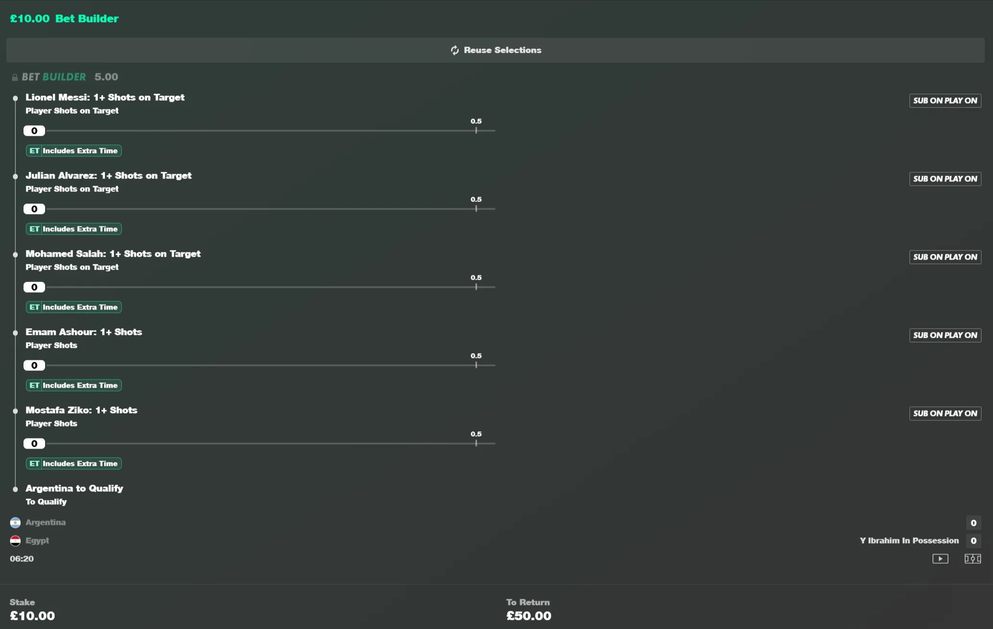The height and width of the screenshot is (629, 993).
Task: Click the Emam Ashour shots progress slider handle
Action: tap(34, 366)
